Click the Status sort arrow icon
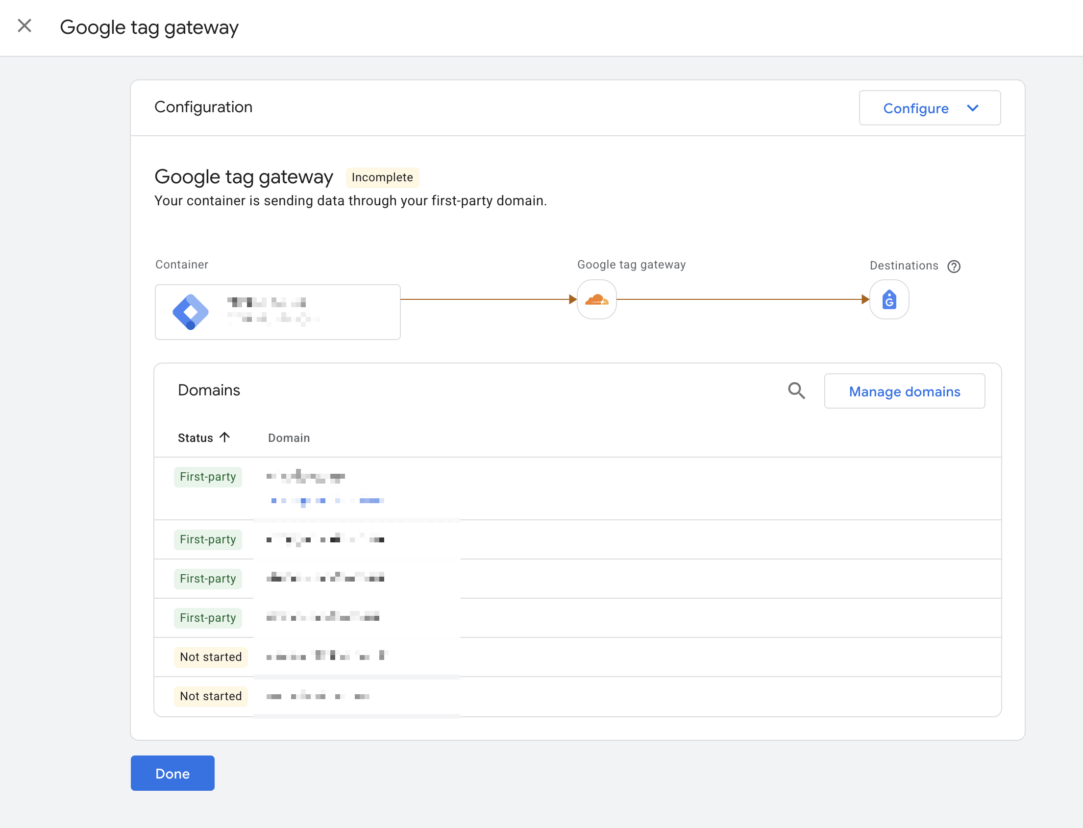Image resolution: width=1083 pixels, height=828 pixels. point(225,437)
